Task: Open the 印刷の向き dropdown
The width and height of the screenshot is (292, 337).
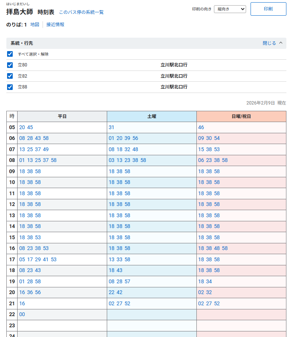Action: (x=230, y=9)
